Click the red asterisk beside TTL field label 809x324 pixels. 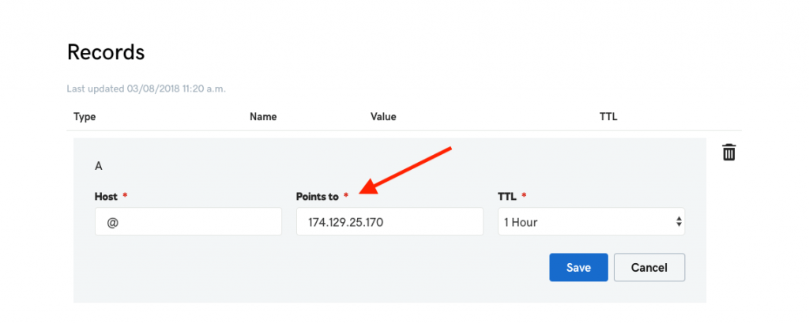525,196
